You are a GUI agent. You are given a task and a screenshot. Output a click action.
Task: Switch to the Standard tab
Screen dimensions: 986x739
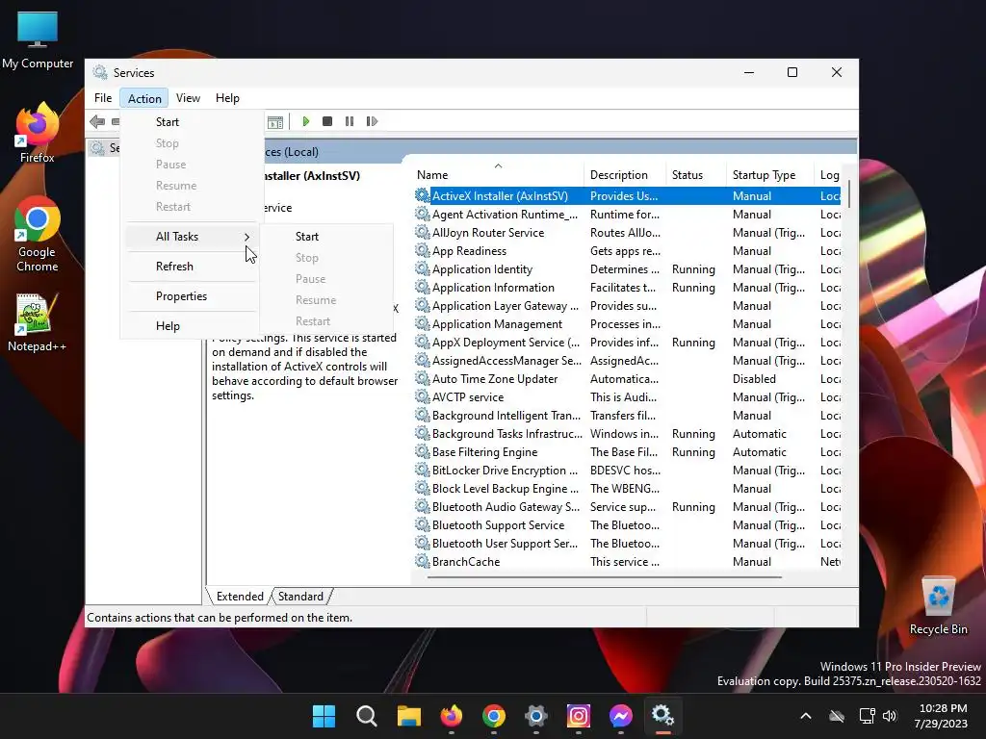coord(300,597)
